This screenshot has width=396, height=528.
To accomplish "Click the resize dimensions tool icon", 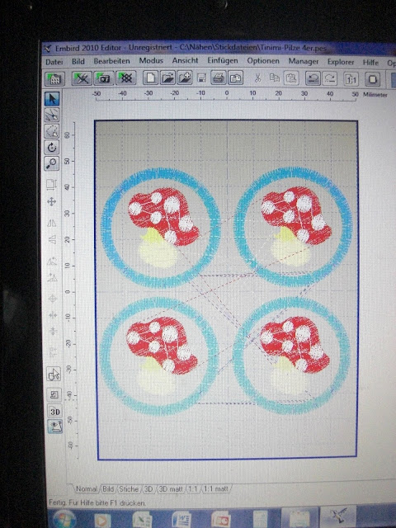I will pyautogui.click(x=51, y=184).
